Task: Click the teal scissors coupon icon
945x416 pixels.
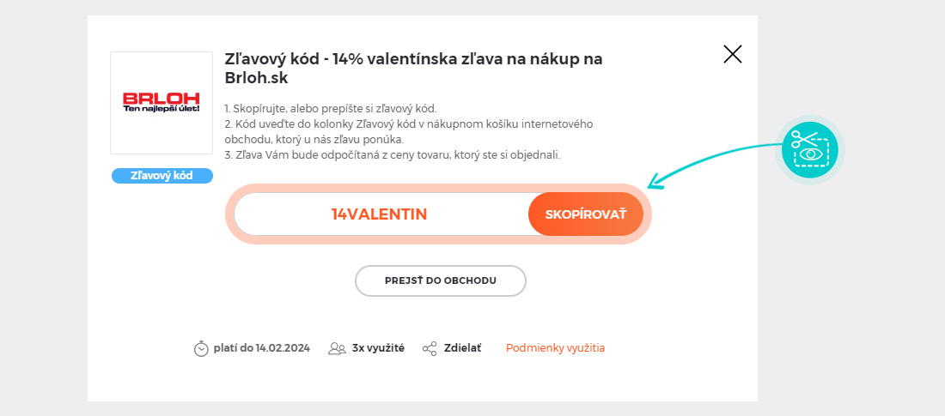Action: [x=810, y=150]
